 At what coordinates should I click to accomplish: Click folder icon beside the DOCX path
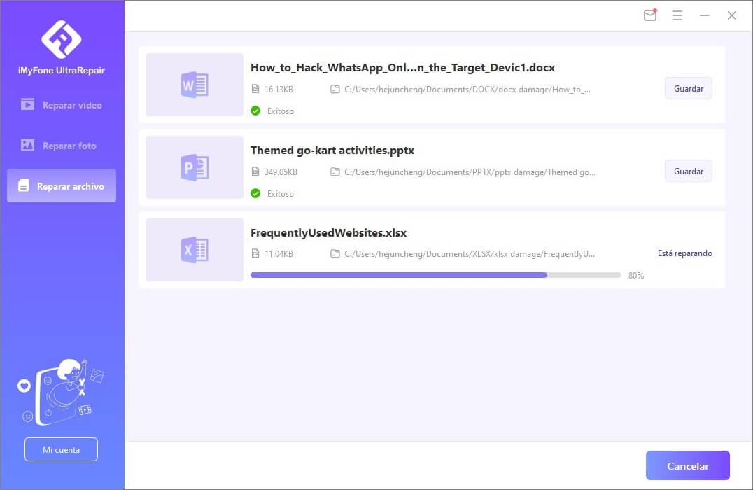pos(335,90)
